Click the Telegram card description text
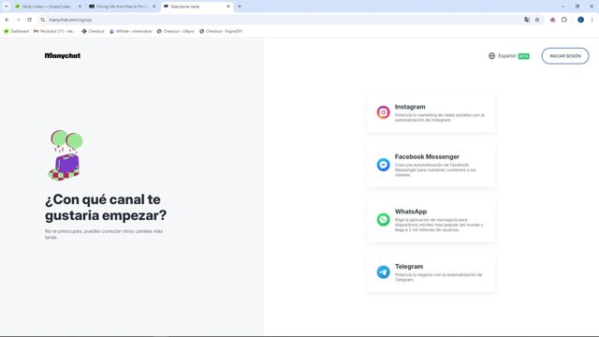The image size is (599, 337). tap(438, 277)
